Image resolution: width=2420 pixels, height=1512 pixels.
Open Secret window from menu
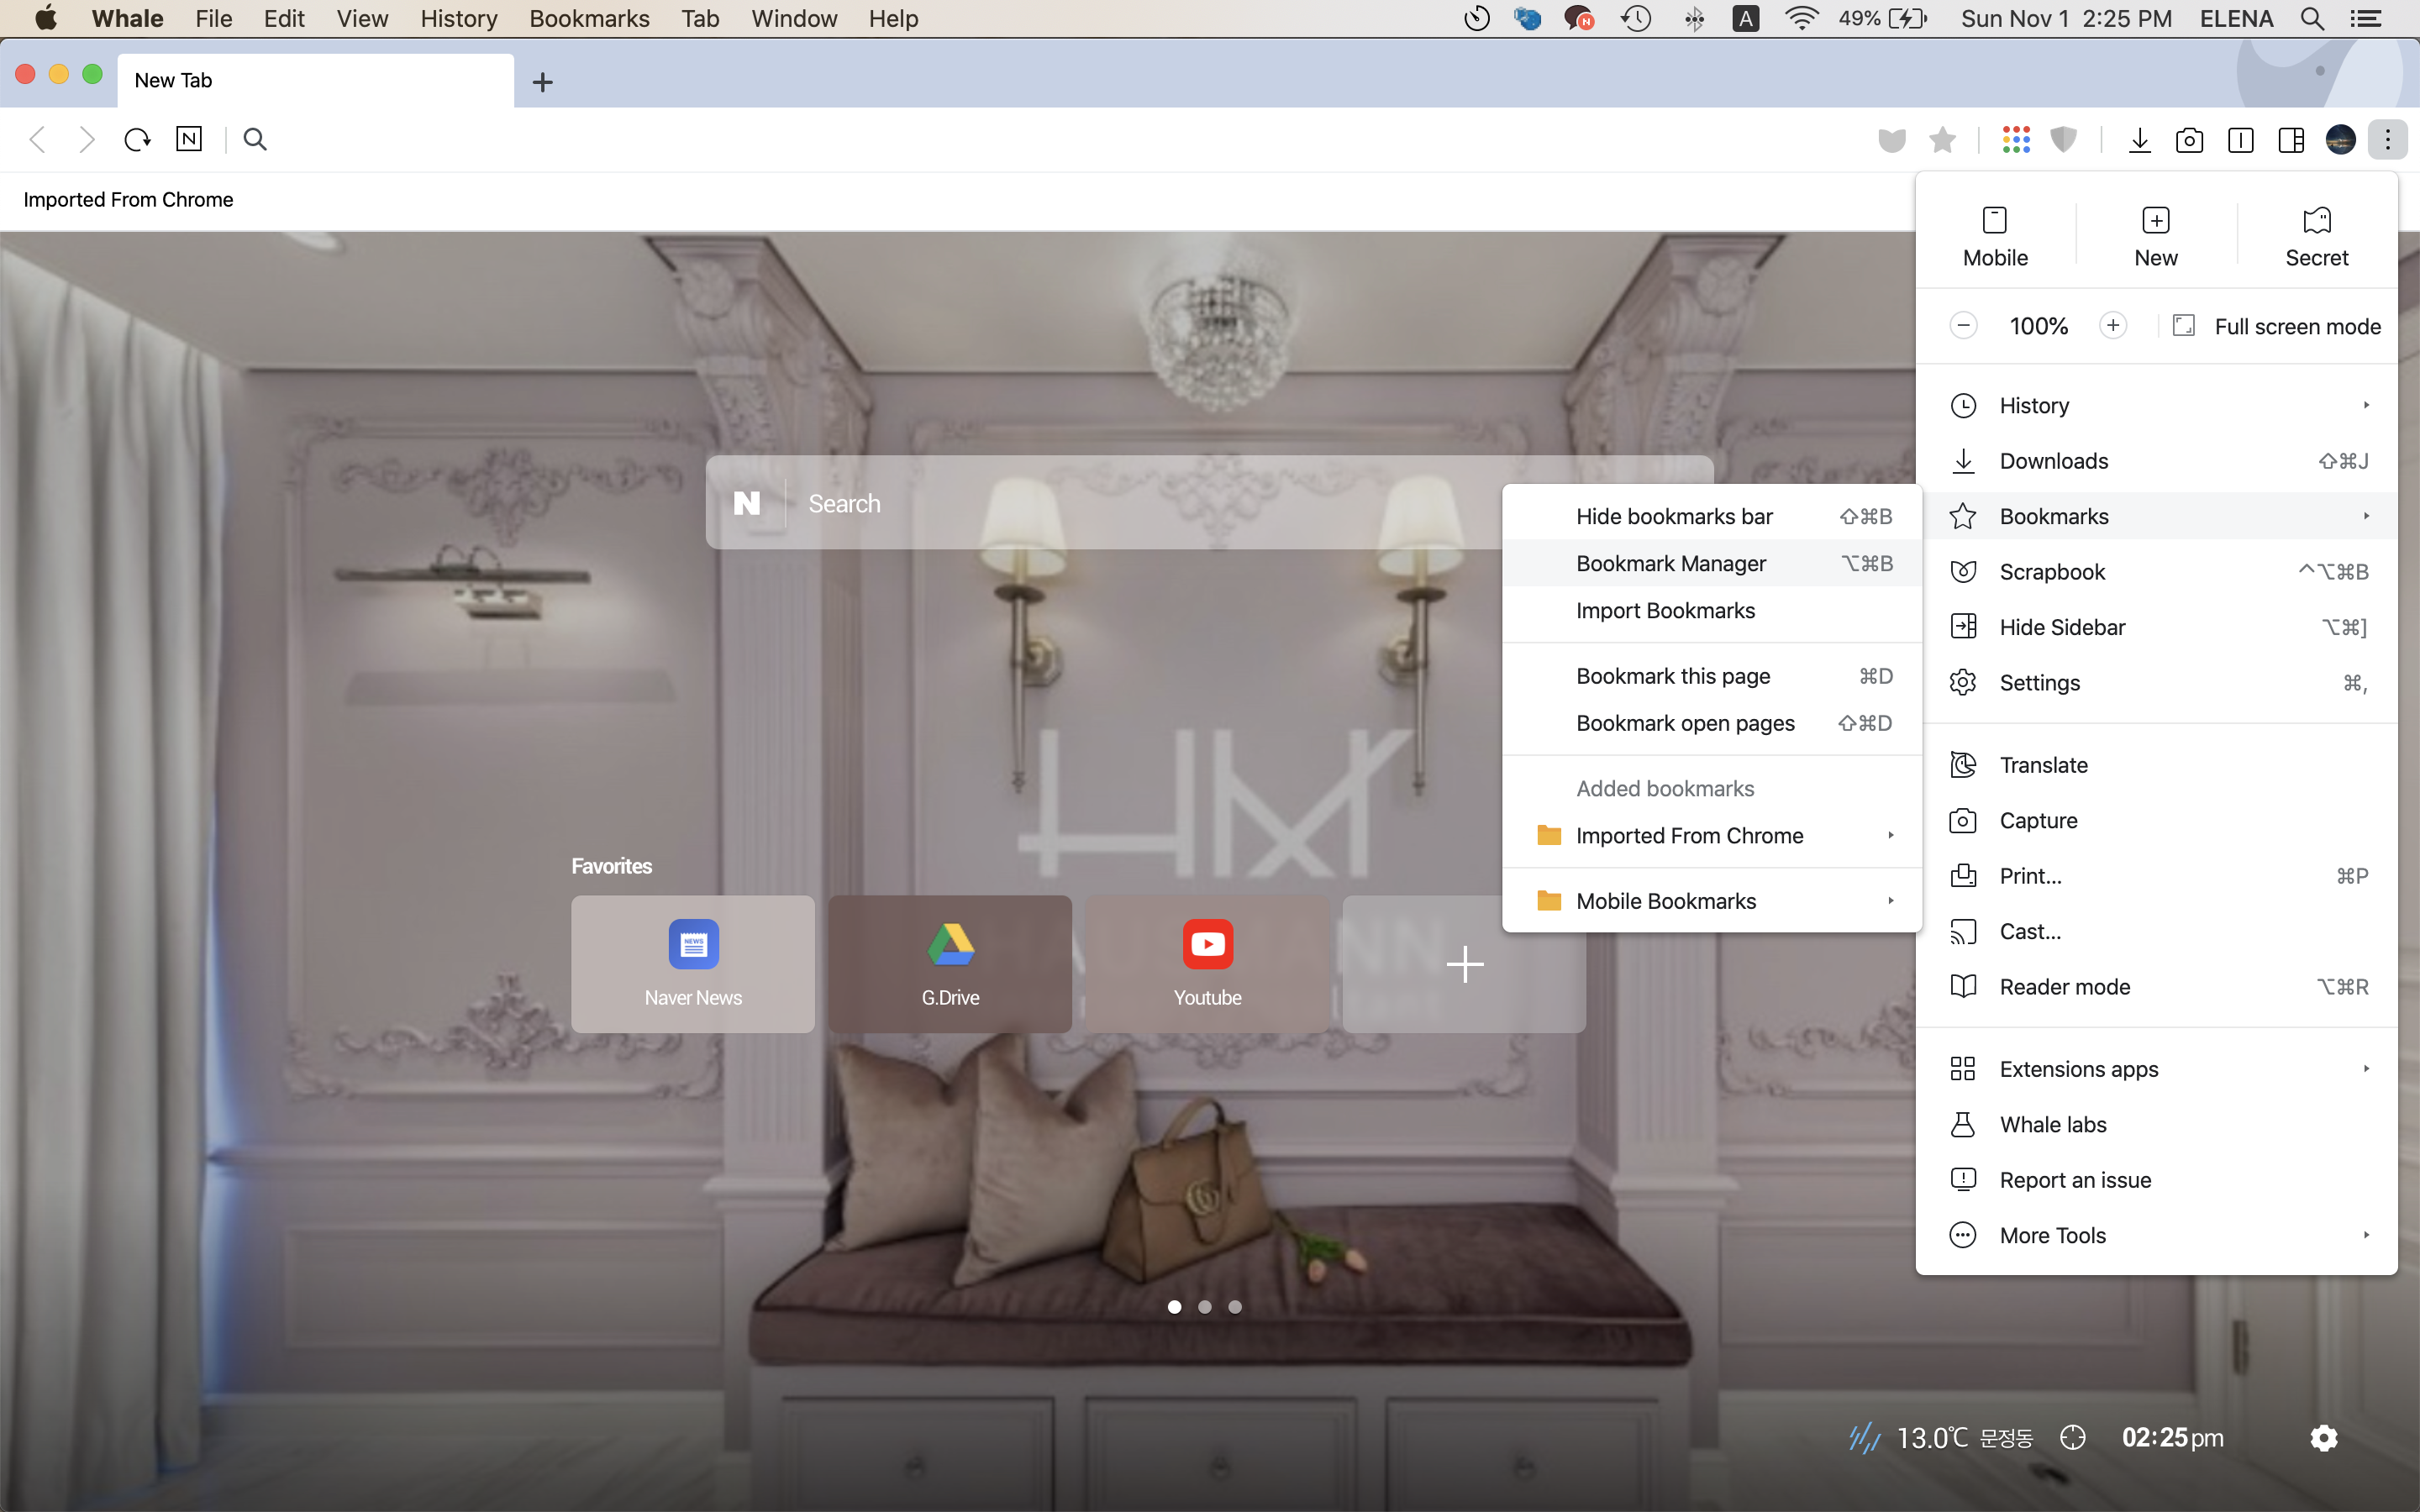coord(2316,237)
